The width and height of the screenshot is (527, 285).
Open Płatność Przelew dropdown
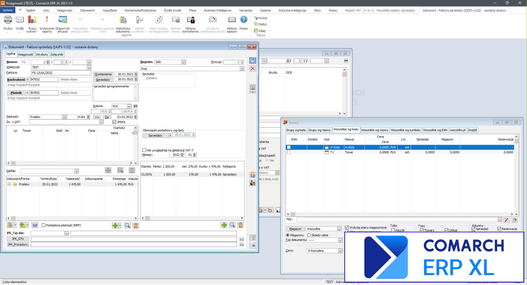tap(64, 117)
